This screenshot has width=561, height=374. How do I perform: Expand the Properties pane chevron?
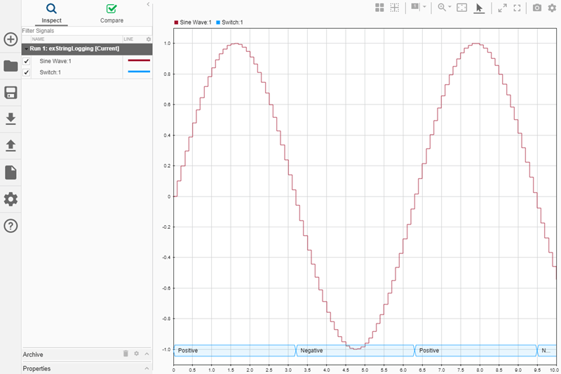(x=147, y=368)
